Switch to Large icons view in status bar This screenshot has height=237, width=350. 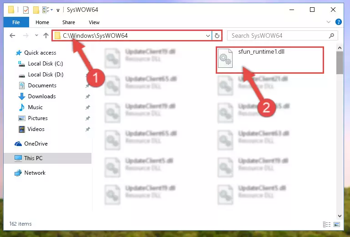[x=337, y=224]
